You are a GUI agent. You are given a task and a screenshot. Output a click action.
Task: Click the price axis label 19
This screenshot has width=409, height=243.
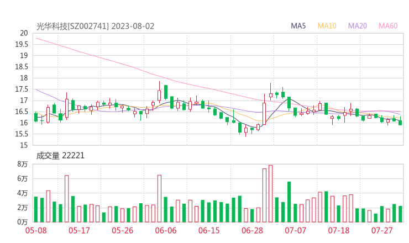pyautogui.click(x=24, y=56)
